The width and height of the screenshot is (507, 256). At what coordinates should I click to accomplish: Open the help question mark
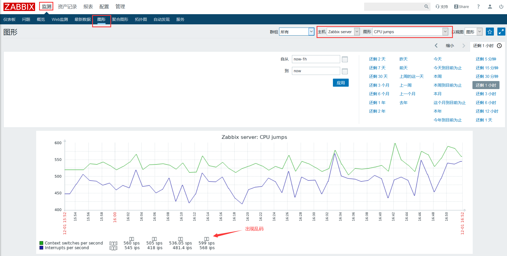point(478,7)
